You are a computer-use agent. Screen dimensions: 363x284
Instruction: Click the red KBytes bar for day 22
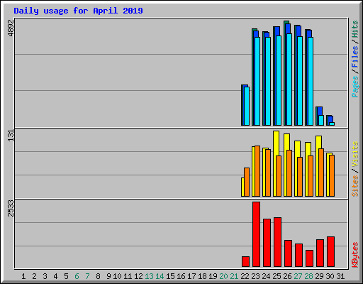click(x=245, y=261)
